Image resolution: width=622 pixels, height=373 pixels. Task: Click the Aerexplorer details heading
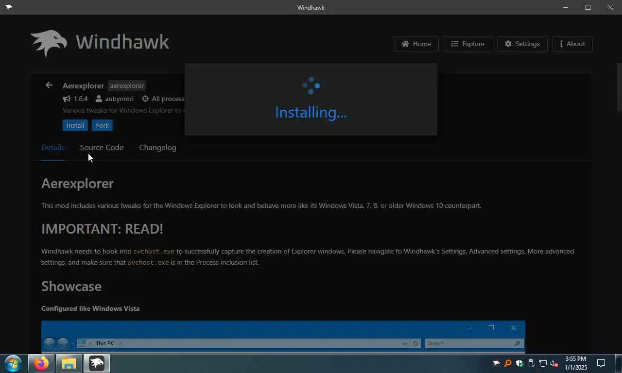coord(77,183)
